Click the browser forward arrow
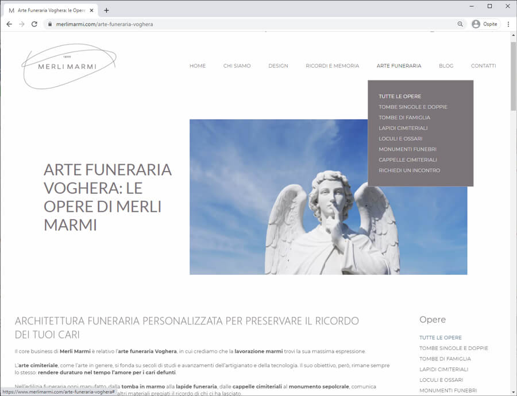The image size is (517, 396). [x=22, y=24]
